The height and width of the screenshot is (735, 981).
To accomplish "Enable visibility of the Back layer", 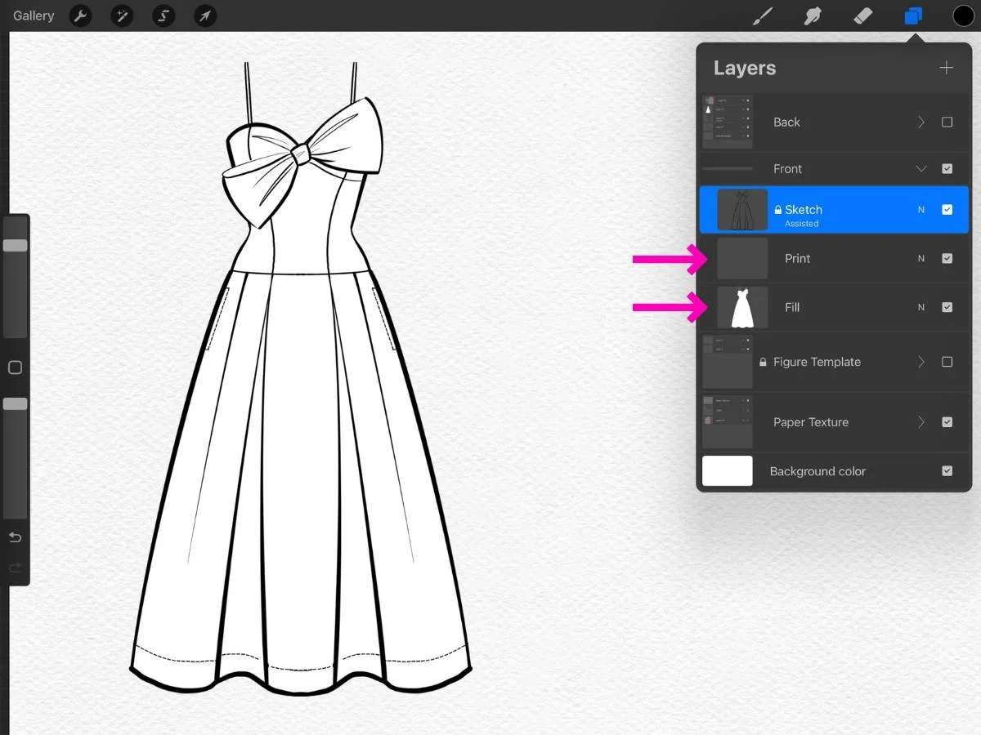I will coord(947,122).
